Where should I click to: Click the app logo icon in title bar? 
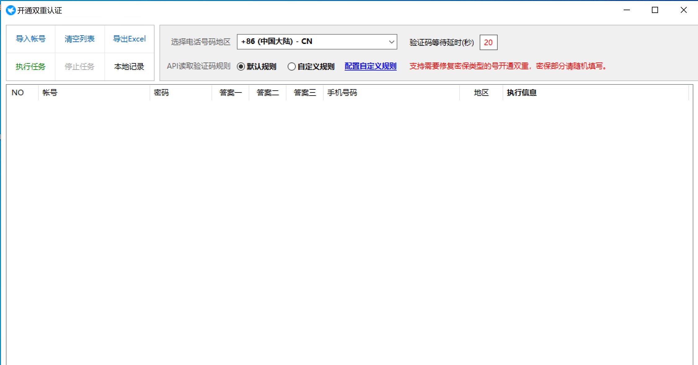tap(11, 10)
